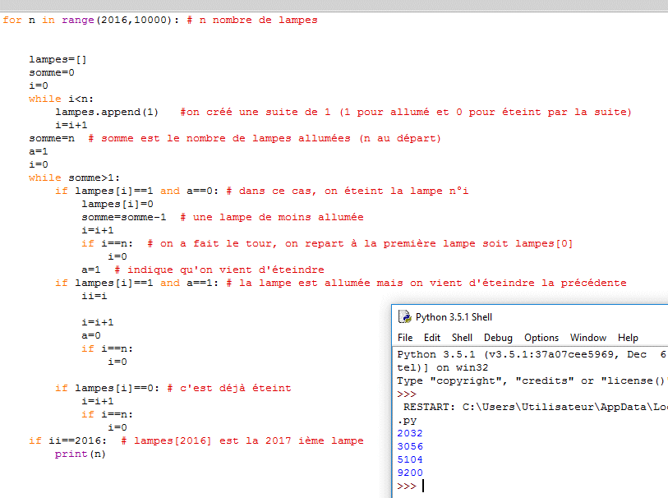Open the Help menu
This screenshot has width=668, height=498.
[x=628, y=338]
